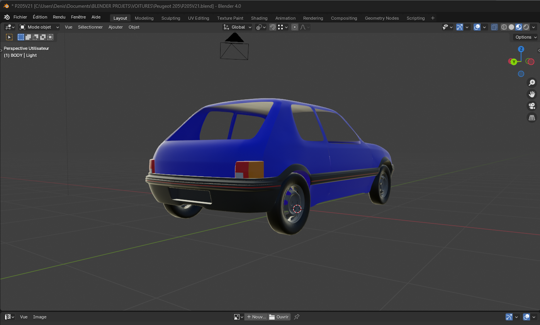Open the Options dropdown in the viewport
The height and width of the screenshot is (325, 540).
coord(526,37)
